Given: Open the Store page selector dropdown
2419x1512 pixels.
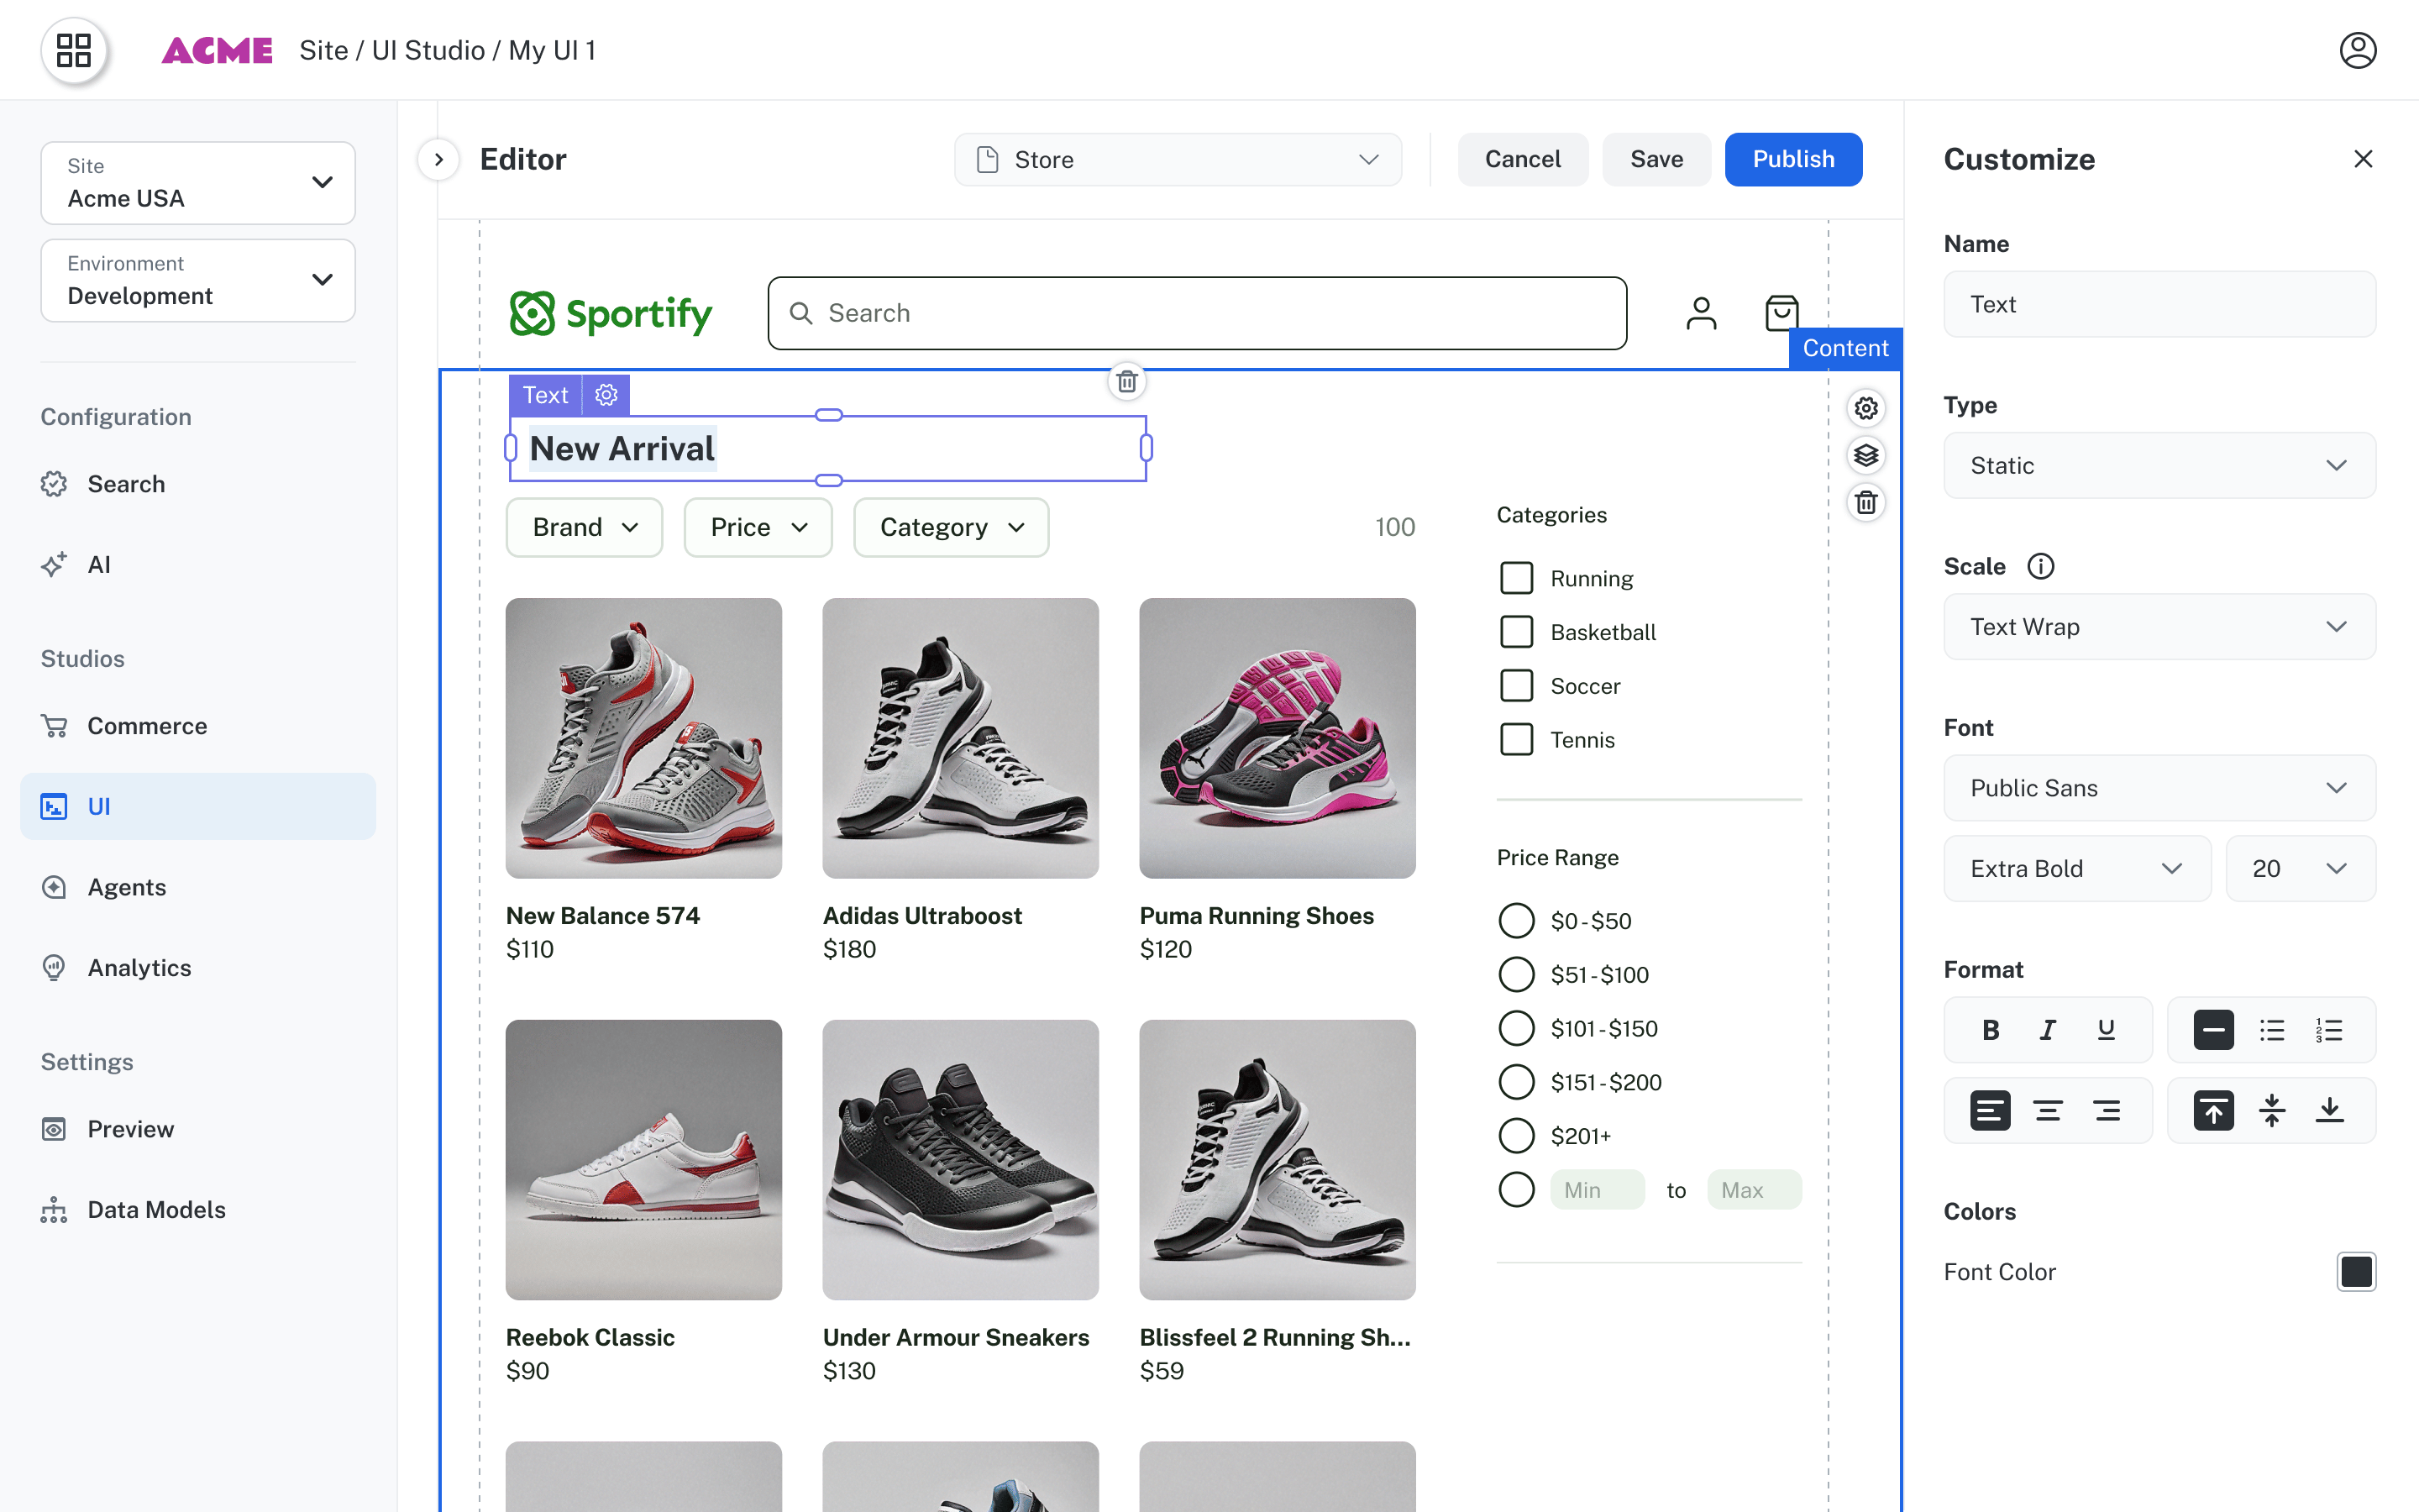Looking at the screenshot, I should 1178,160.
